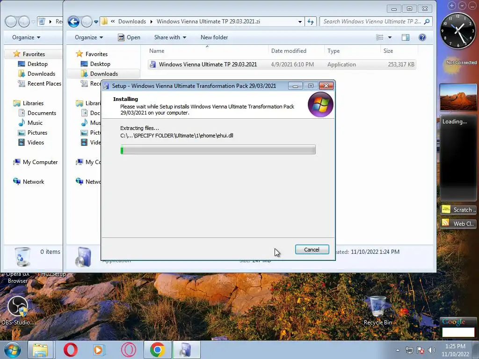Select the Windows Vienna Ultimate TP 29.03.2021 file
This screenshot has height=359, width=479.
tap(282, 65)
